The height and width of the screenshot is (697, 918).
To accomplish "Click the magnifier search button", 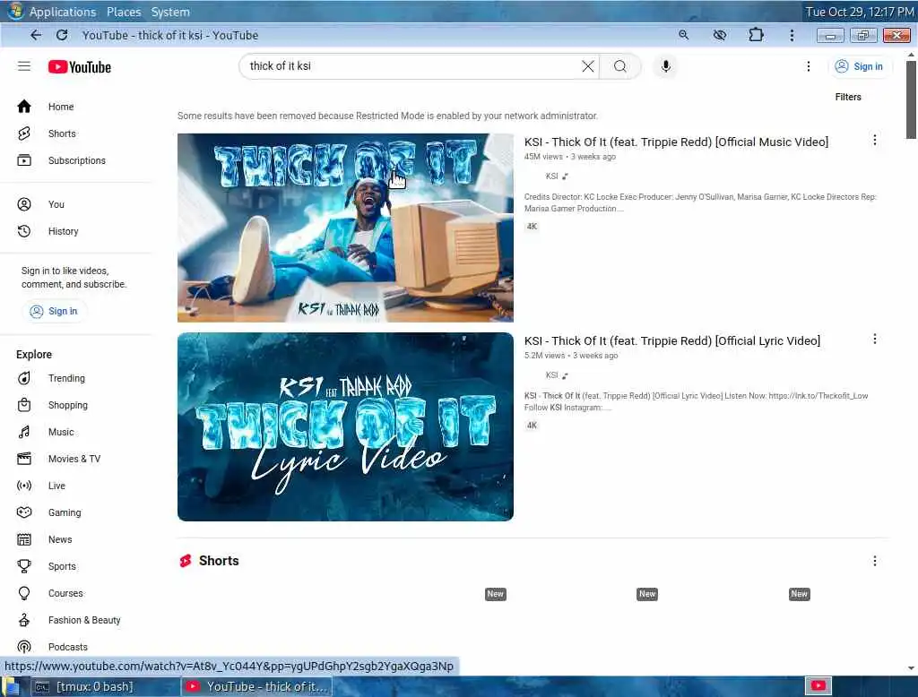I will click(x=620, y=66).
